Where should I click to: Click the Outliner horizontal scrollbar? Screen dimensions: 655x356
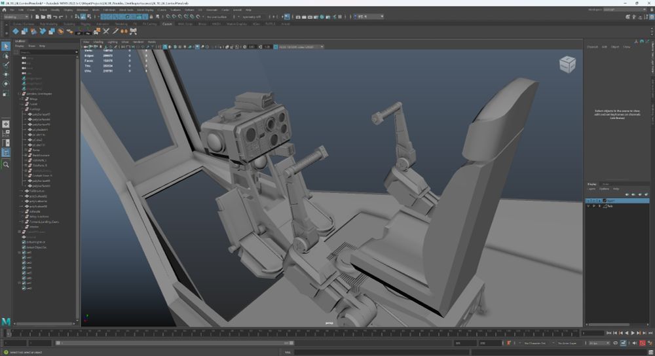tap(44, 323)
